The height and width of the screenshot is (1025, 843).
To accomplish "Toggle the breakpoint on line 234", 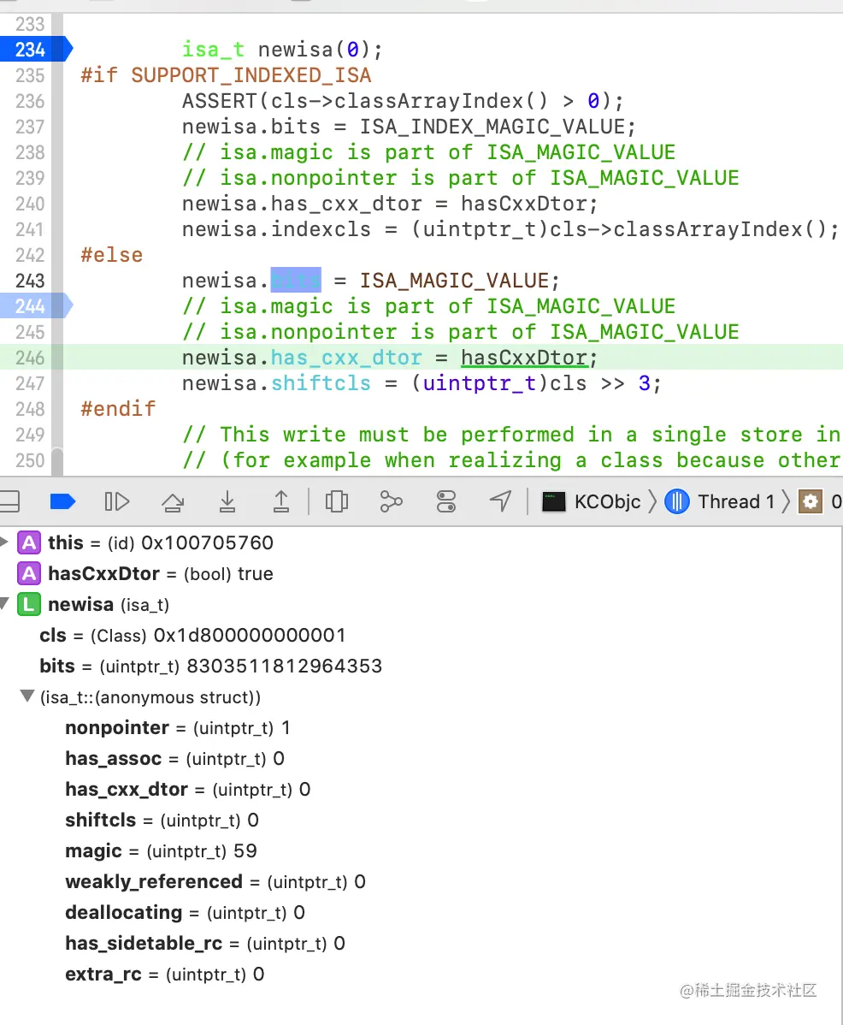I will (34, 50).
